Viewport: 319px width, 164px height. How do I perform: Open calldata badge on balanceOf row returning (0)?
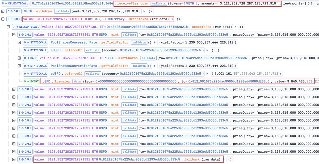(x=92, y=50)
